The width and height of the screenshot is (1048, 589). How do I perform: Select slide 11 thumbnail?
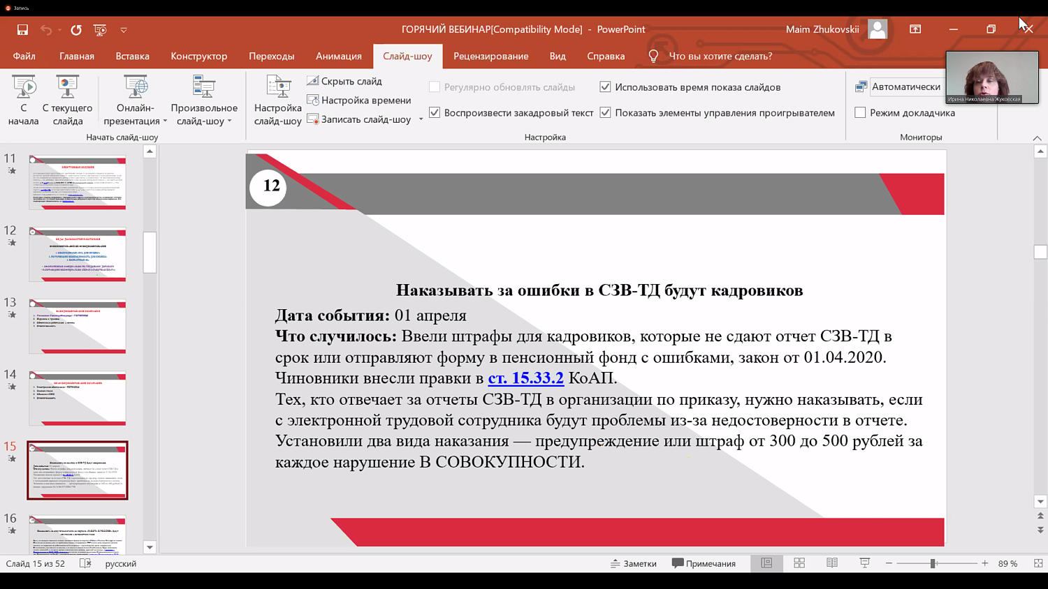[x=78, y=182]
